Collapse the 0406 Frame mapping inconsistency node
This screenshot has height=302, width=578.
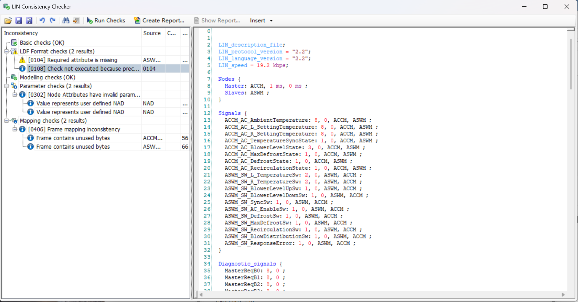pos(14,129)
